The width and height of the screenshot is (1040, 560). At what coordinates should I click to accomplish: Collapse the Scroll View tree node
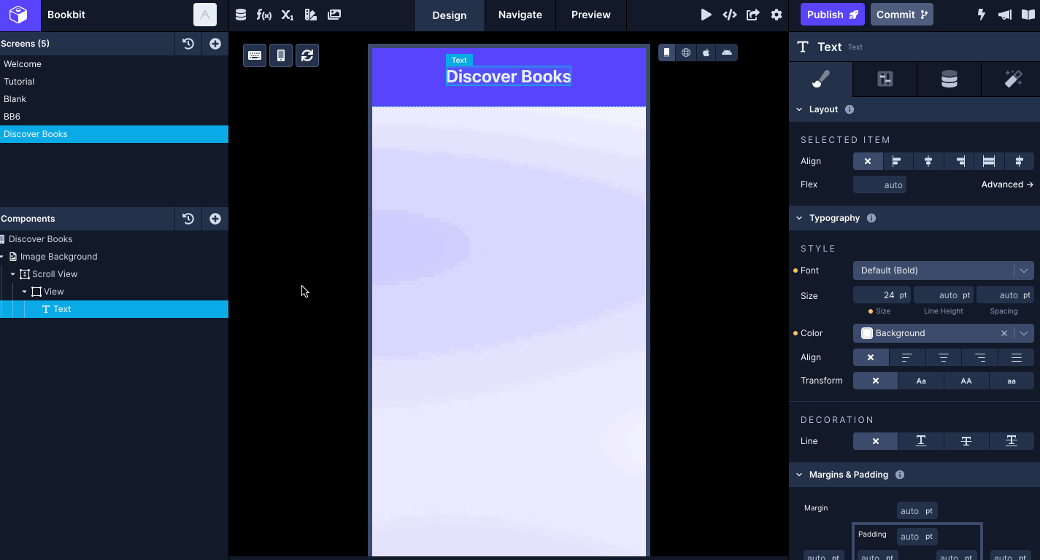tap(13, 274)
